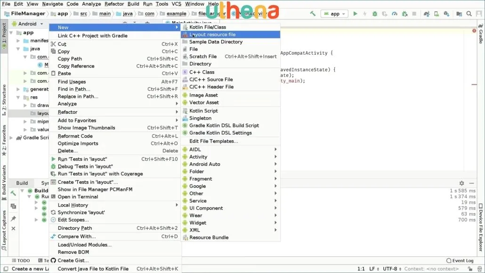Open the Structure side tab

[x=4, y=100]
